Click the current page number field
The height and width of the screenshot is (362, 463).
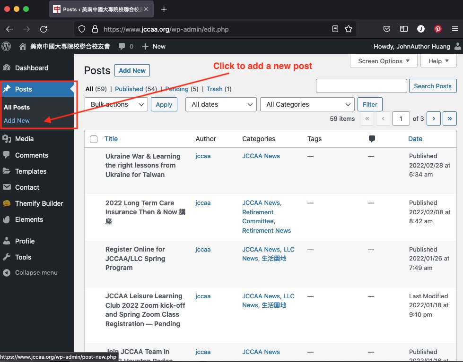coord(401,118)
